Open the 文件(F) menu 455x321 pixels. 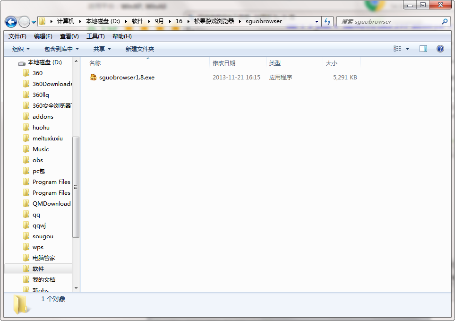click(x=17, y=36)
